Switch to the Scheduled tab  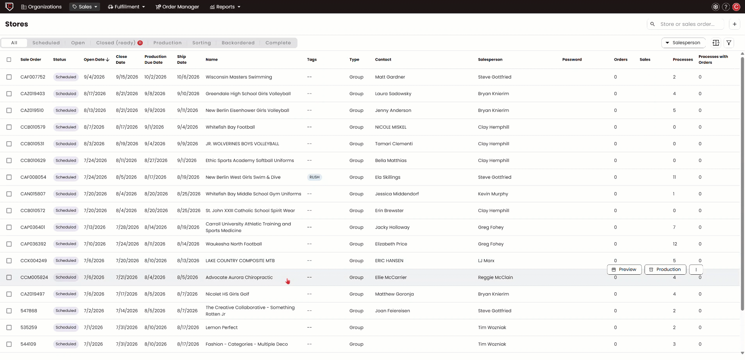click(x=46, y=43)
